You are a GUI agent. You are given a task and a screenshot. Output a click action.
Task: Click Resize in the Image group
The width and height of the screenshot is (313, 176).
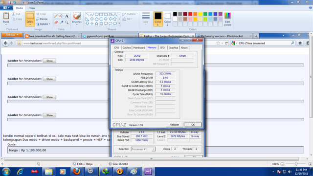pos(42,19)
